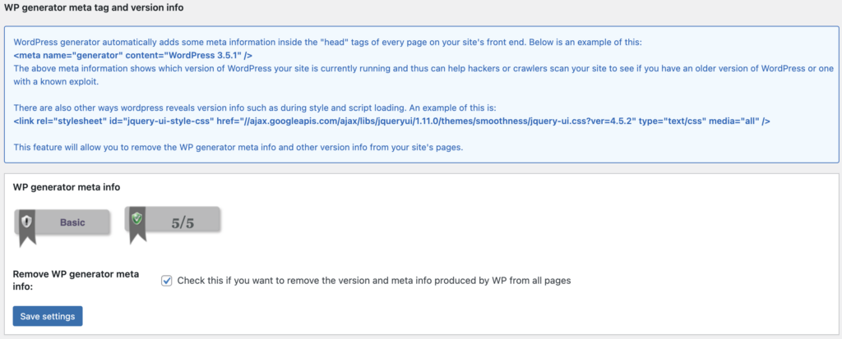
Task: Click the 'WP generator meta info' panel title
Action: click(x=67, y=187)
